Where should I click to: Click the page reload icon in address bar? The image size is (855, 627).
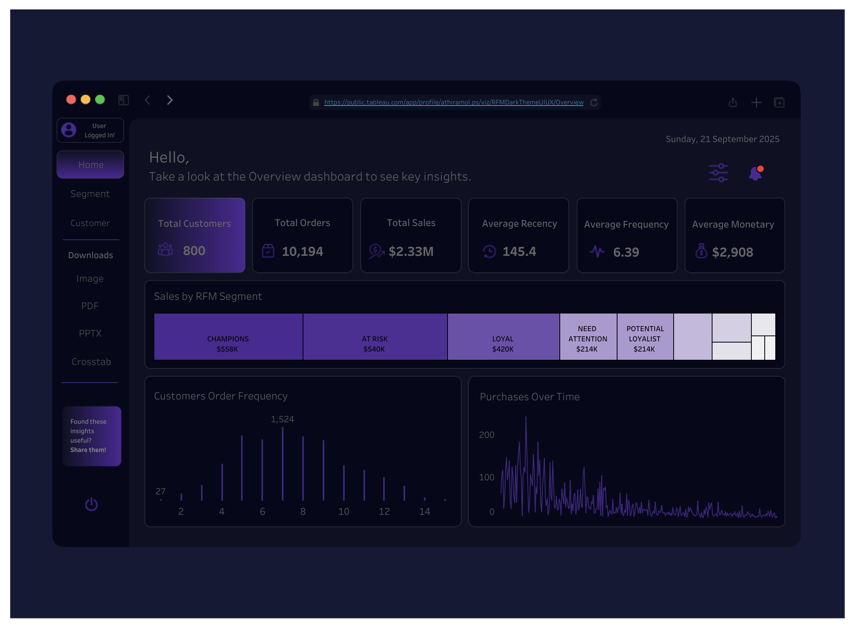point(594,102)
